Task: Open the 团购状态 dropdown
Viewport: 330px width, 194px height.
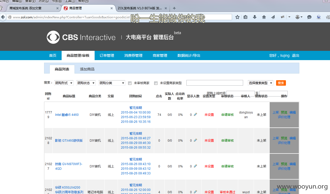Action: point(86,83)
